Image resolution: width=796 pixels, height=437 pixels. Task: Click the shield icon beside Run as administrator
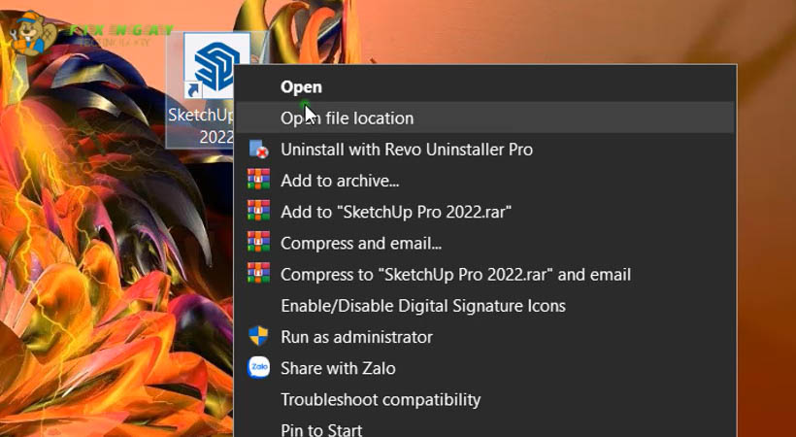pos(258,337)
